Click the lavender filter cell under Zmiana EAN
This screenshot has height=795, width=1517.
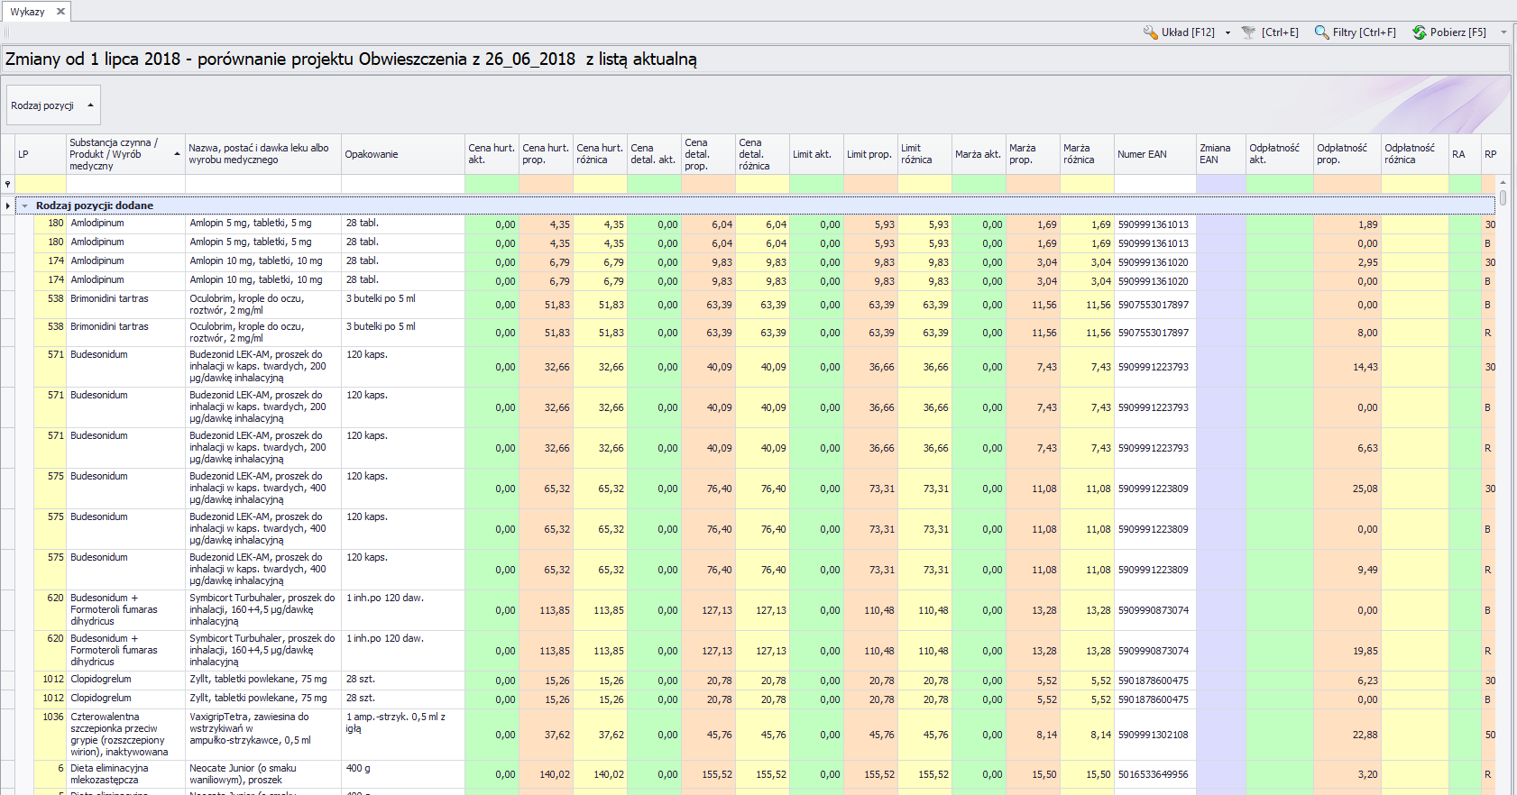[1220, 184]
